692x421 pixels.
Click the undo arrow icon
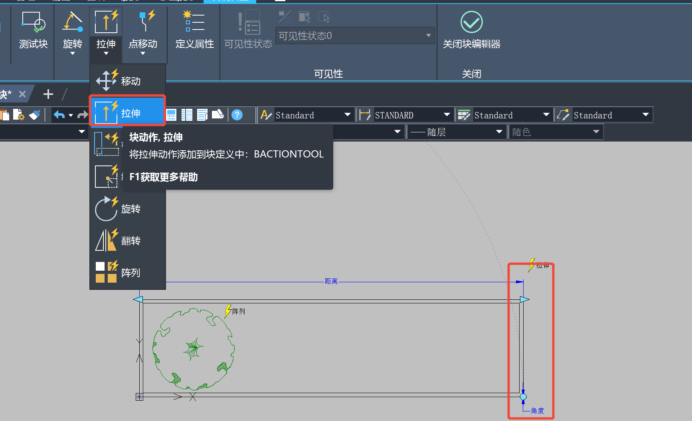[x=59, y=115]
